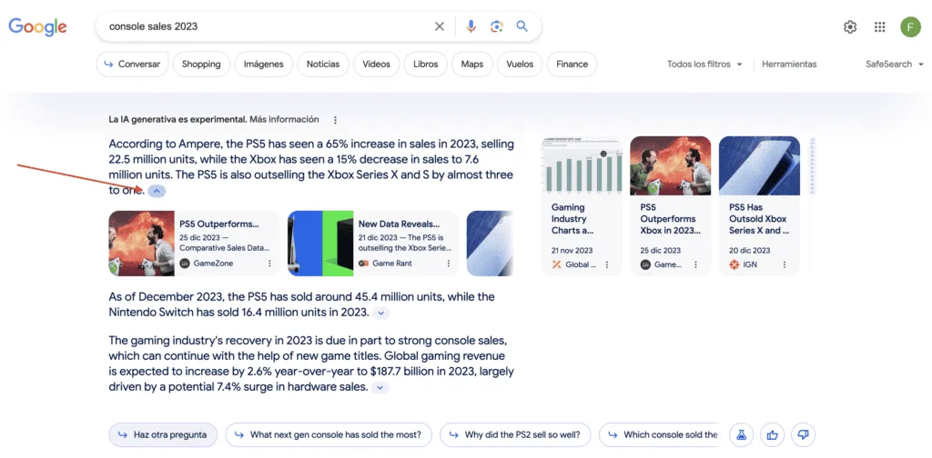Open Google Lens image search icon
932x458 pixels.
(497, 26)
